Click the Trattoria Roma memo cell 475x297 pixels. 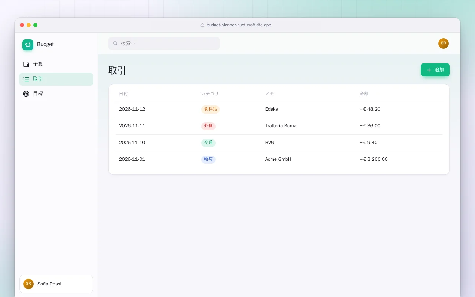tap(281, 126)
